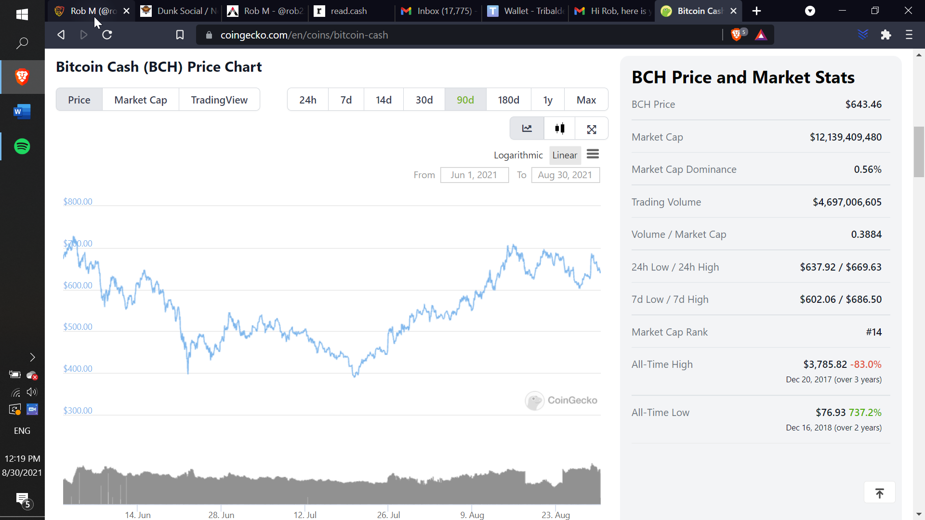The height and width of the screenshot is (520, 925).
Task: Set chart range to 180d
Action: tap(509, 100)
